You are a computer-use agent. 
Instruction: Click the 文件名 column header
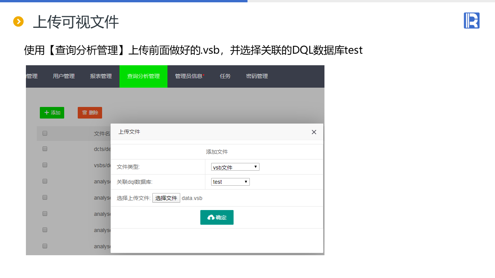click(x=102, y=134)
